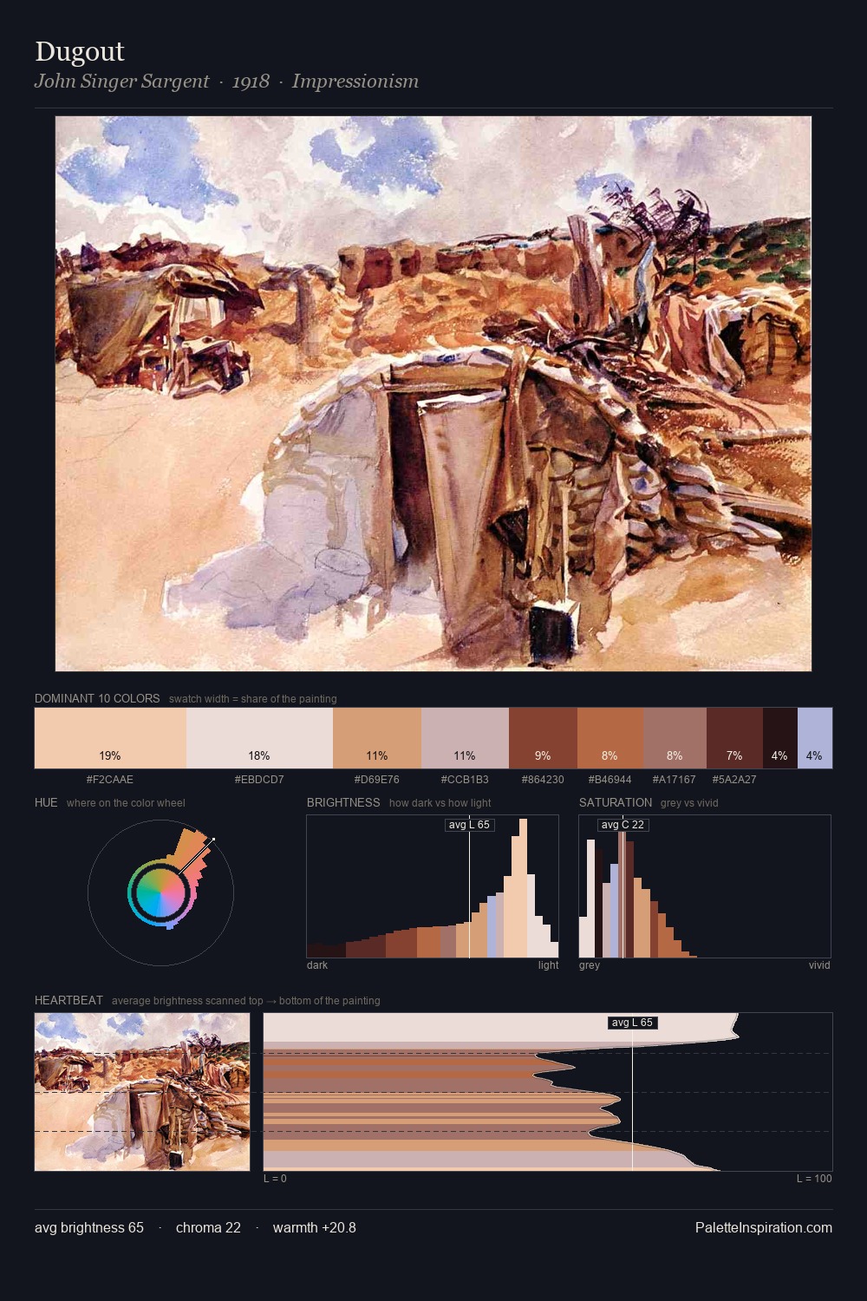Viewport: 867px width, 1301px height.
Task: Choose the #CCB1B3 11% swatch
Action: click(x=465, y=738)
